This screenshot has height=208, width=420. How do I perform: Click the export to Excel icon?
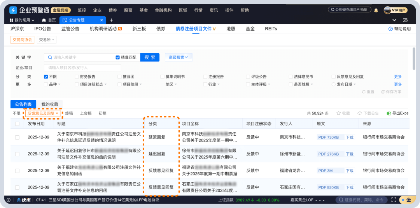[x=388, y=114]
